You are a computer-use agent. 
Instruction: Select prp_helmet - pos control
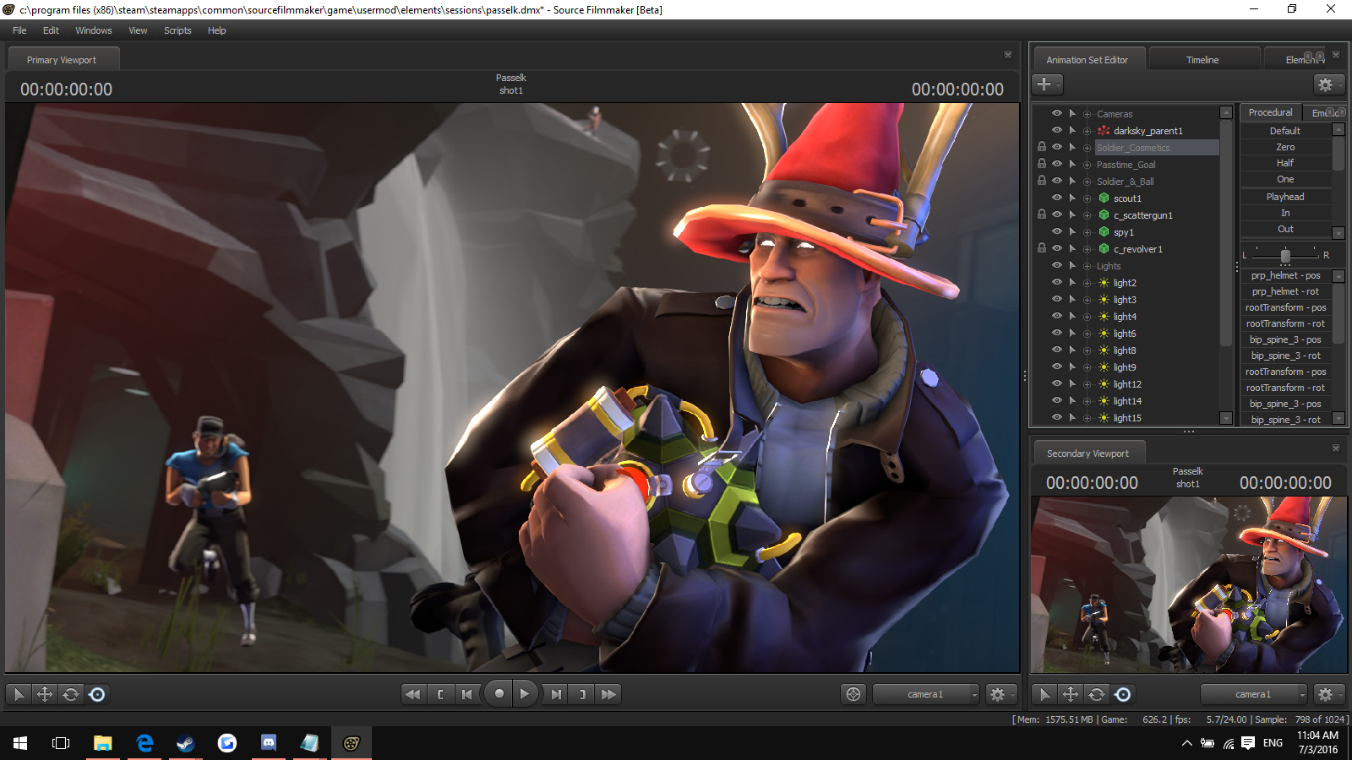click(1285, 275)
